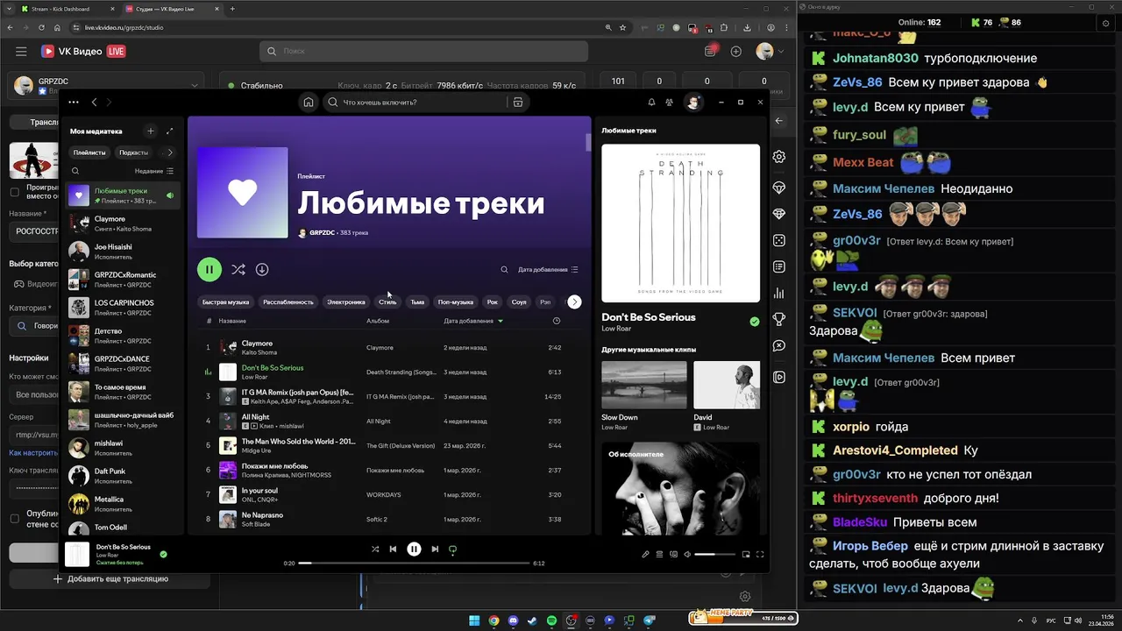
Task: Pause playlist with big green button
Action: (x=209, y=269)
